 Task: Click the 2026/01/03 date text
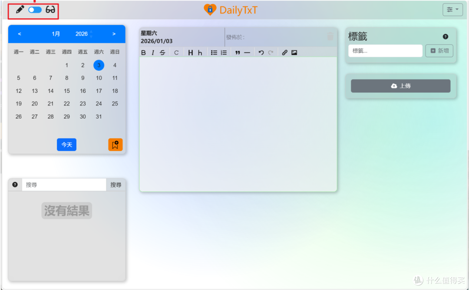(157, 41)
